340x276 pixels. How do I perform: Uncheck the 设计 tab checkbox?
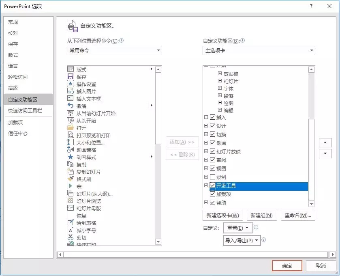pyautogui.click(x=212, y=126)
